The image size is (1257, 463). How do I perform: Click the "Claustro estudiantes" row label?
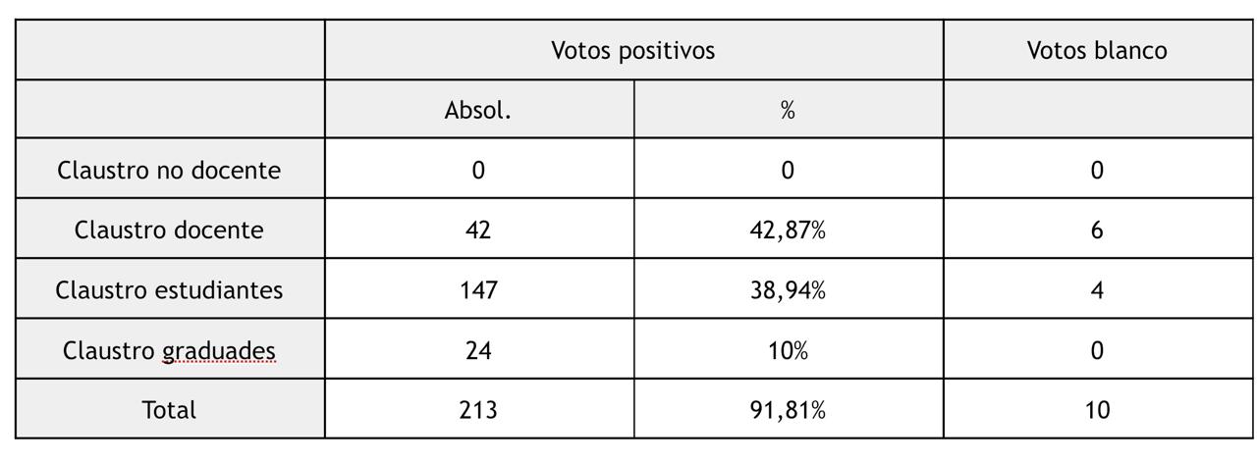point(169,290)
